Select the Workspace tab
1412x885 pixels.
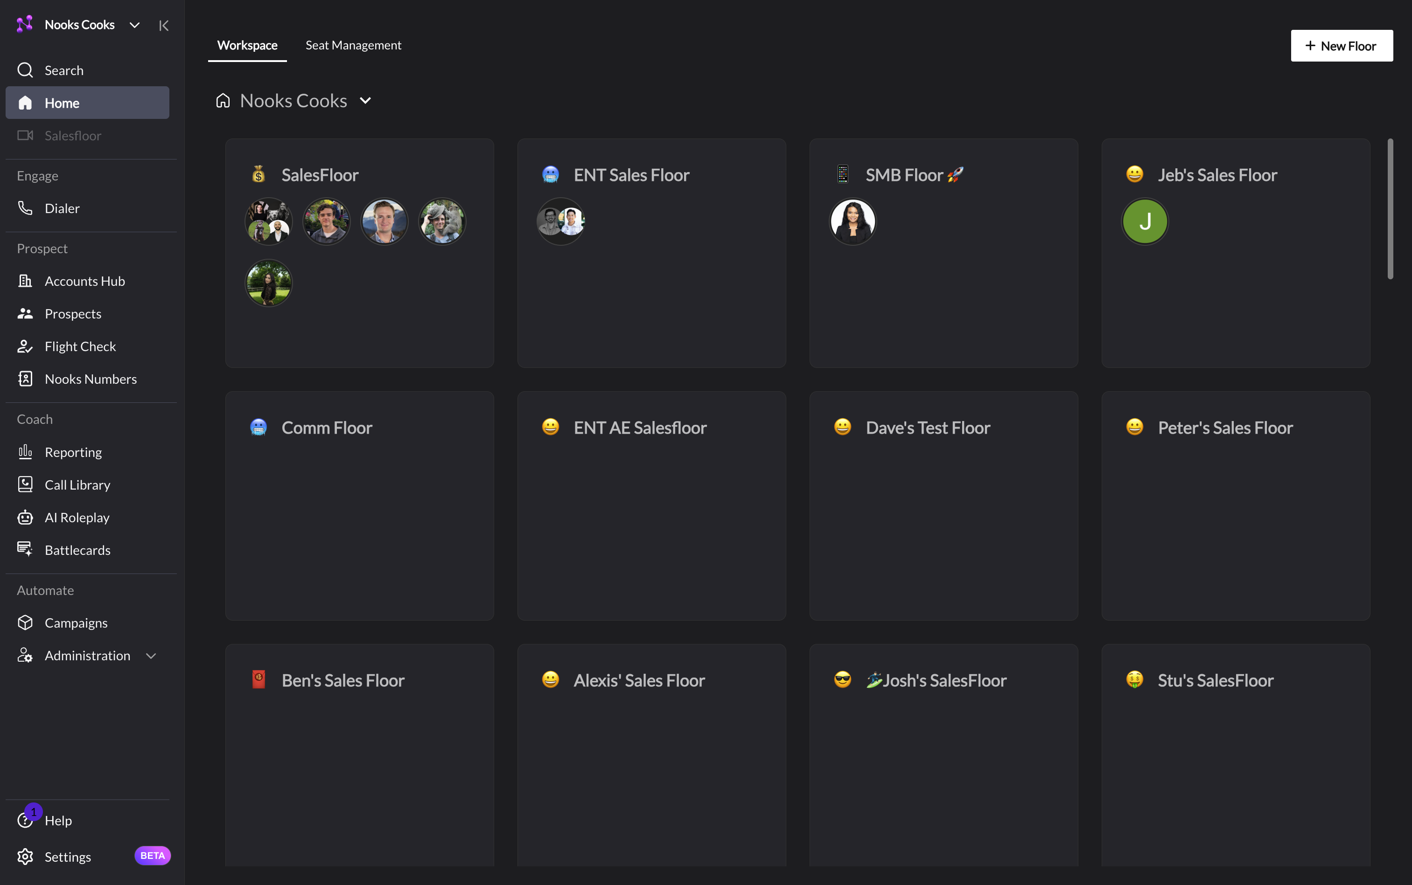[x=247, y=45]
